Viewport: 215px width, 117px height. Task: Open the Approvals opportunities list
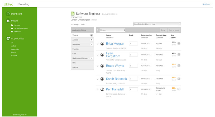15,49
